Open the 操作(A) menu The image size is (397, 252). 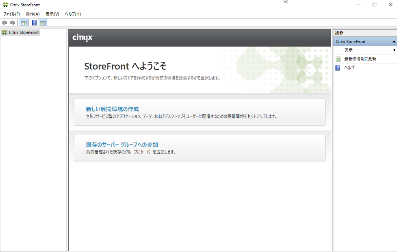point(32,14)
